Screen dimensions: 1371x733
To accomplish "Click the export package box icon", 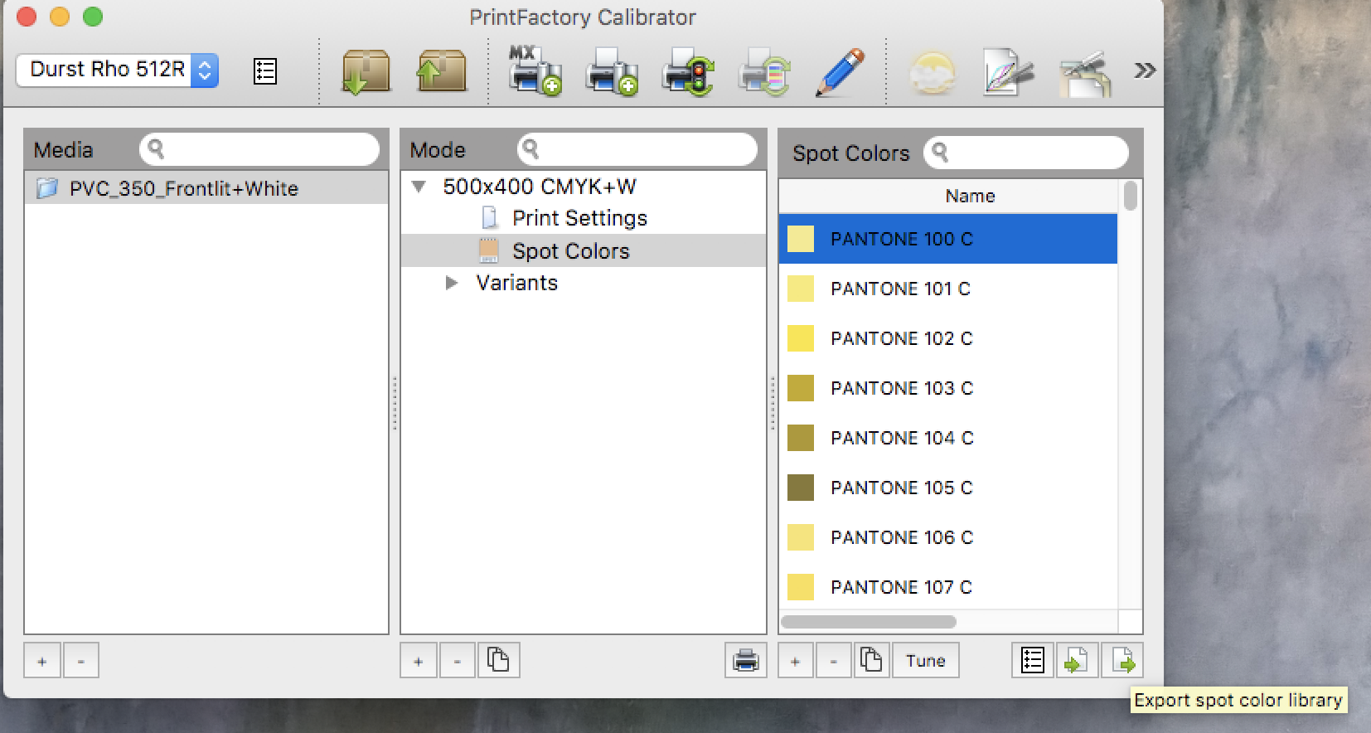I will (x=441, y=71).
